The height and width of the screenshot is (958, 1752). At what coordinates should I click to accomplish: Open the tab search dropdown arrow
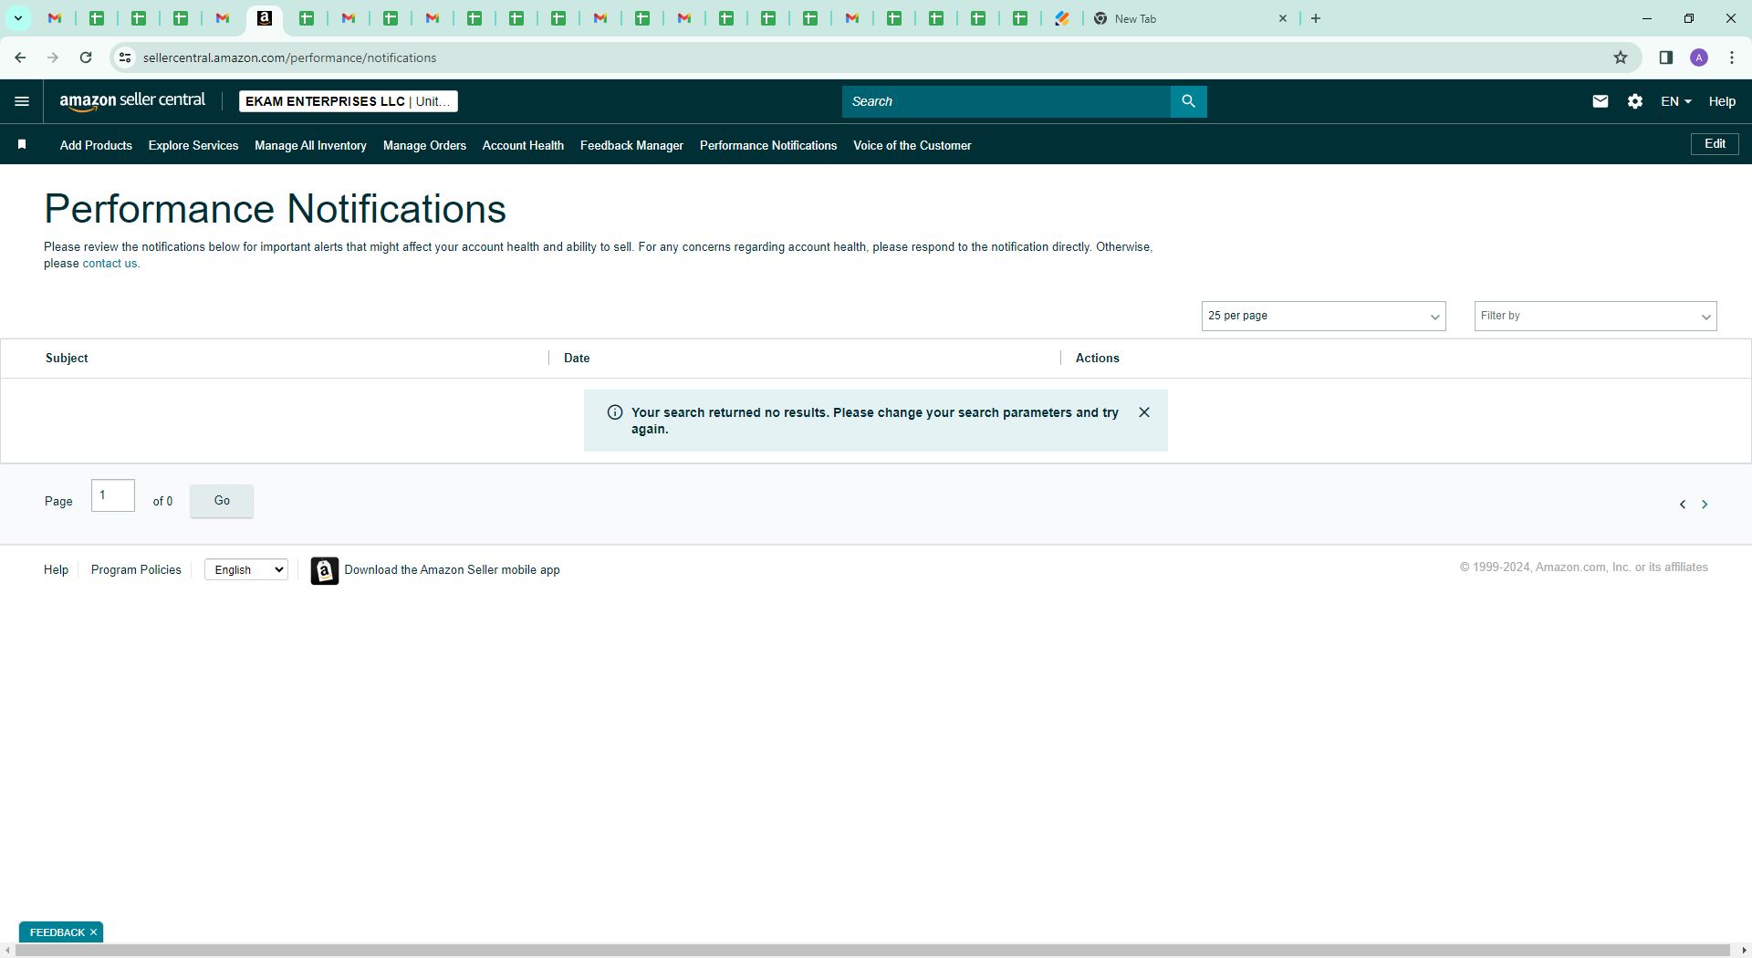click(x=18, y=18)
